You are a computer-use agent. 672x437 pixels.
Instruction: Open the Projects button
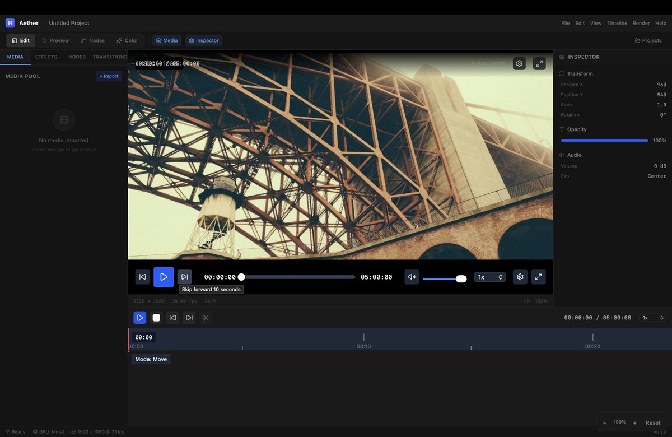pos(648,40)
